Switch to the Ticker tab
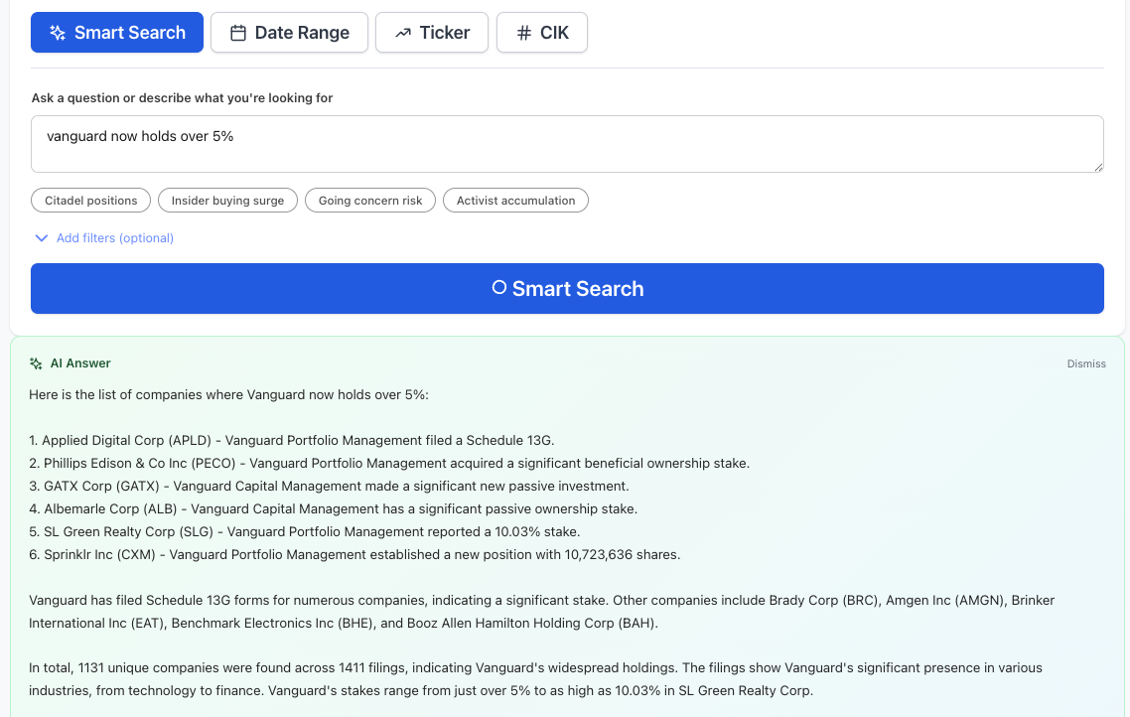The image size is (1130, 717). 432,33
